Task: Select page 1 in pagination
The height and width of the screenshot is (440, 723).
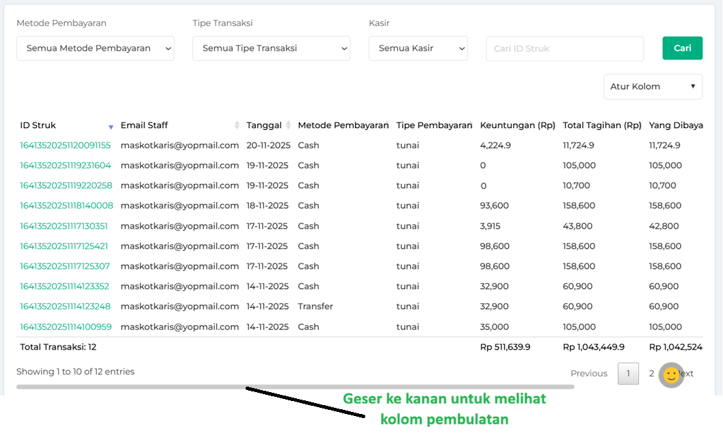Action: click(628, 374)
